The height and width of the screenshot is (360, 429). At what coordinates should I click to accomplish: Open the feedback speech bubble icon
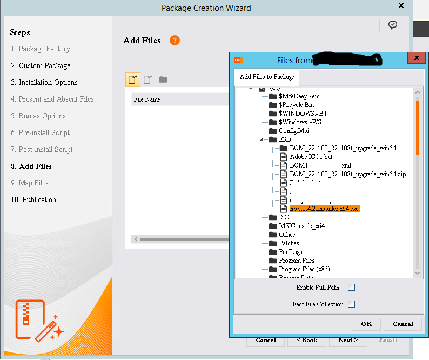[393, 25]
